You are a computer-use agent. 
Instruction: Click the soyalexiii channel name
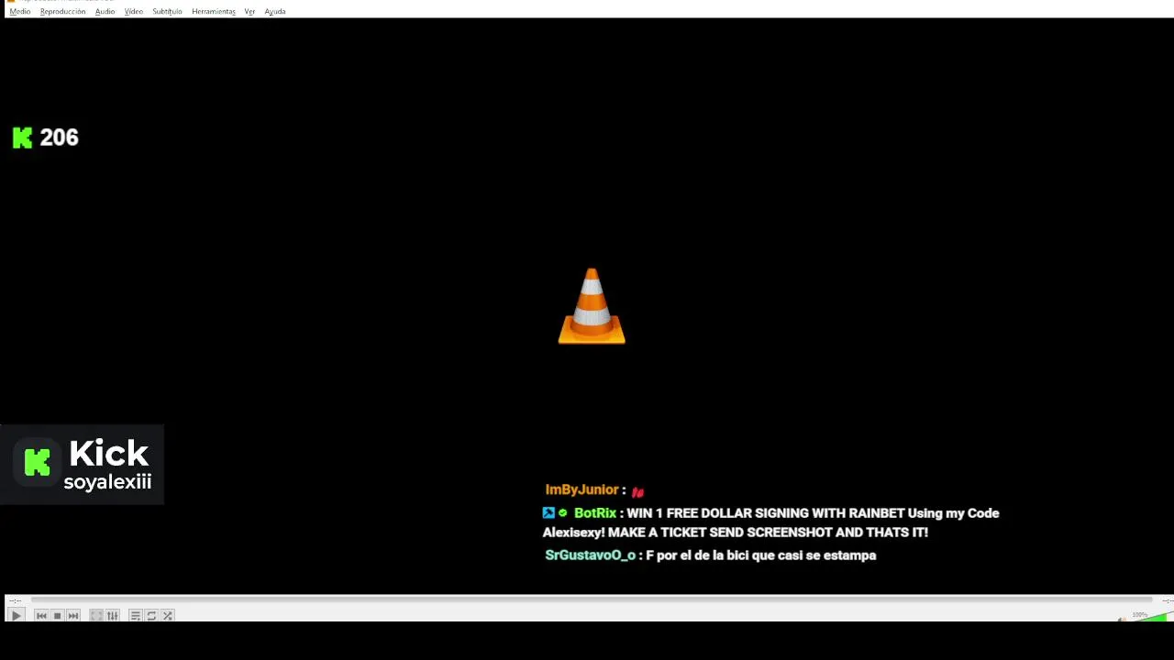107,482
